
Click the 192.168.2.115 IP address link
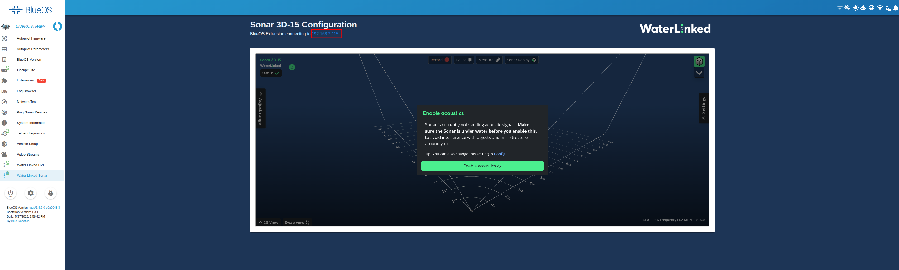(x=325, y=34)
